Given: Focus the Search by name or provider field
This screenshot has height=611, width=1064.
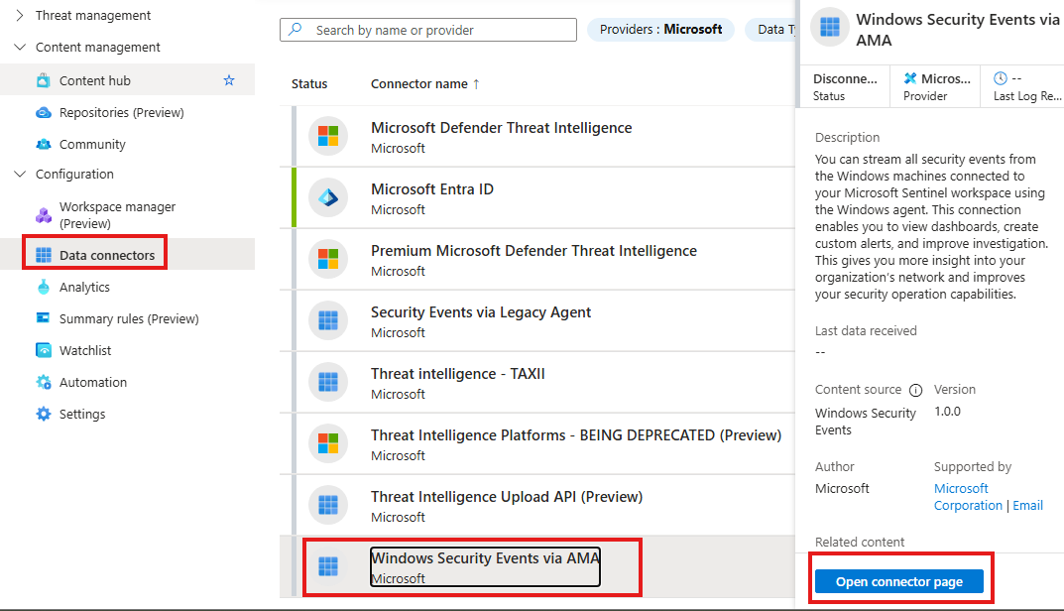Looking at the screenshot, I should point(428,29).
